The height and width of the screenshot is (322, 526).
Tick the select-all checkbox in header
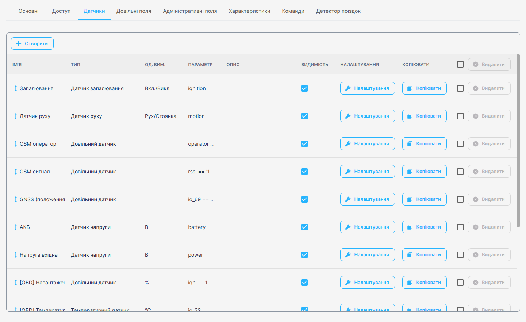(460, 64)
